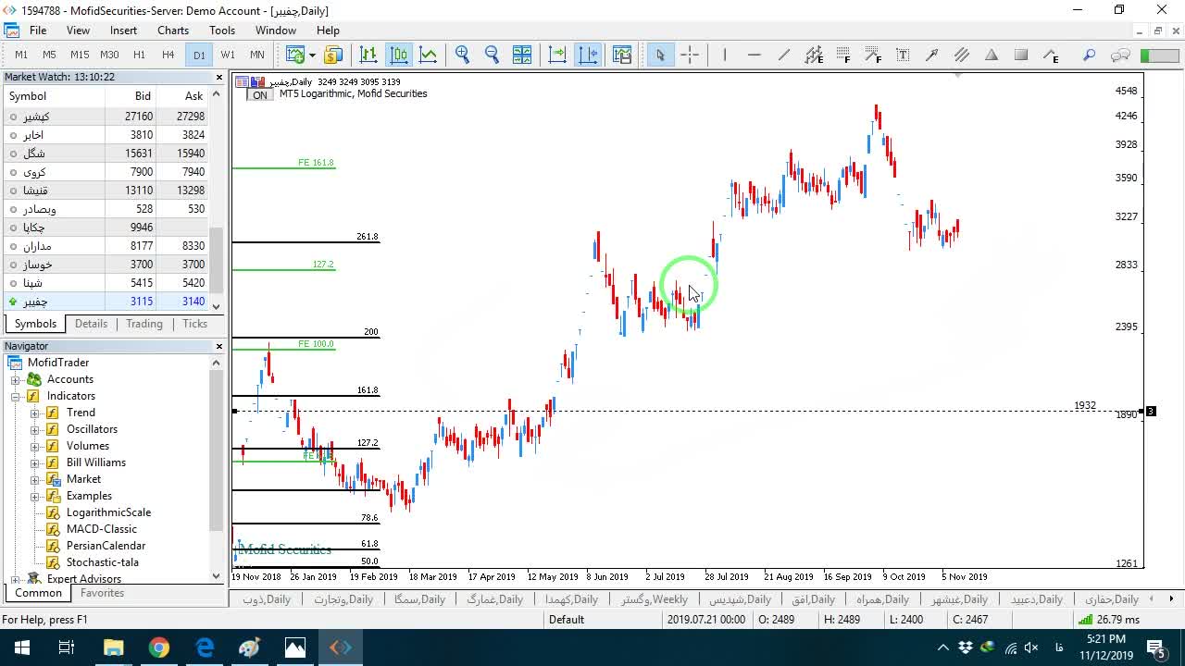Expand the Oscillators folder
This screenshot has height=666, width=1185.
coord(35,429)
